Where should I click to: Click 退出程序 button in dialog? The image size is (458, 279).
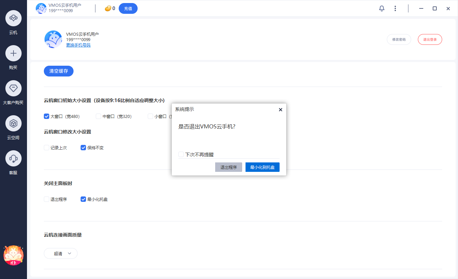pos(229,167)
